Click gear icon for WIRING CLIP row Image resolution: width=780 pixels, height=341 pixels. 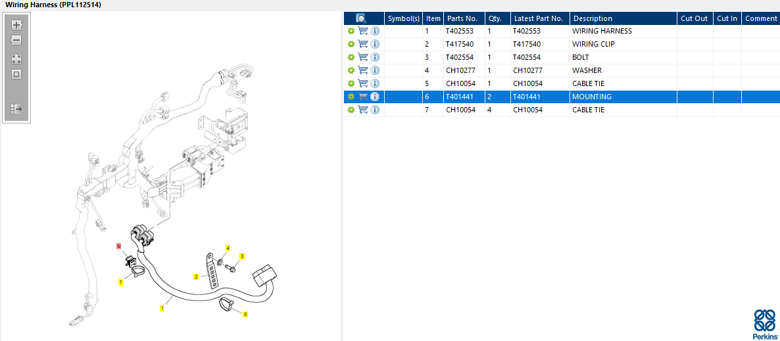click(x=351, y=44)
